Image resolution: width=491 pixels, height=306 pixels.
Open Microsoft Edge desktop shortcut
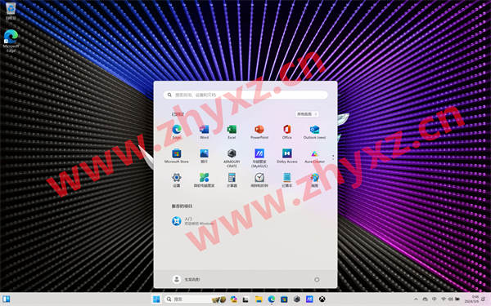[11, 41]
